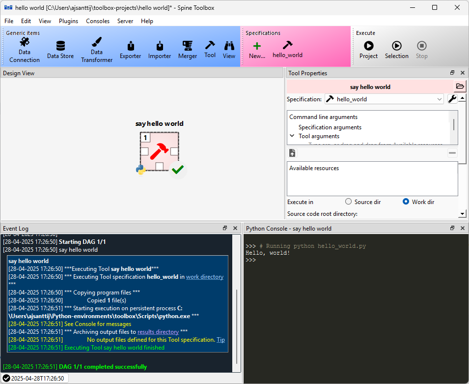Open the File menu

9,21
